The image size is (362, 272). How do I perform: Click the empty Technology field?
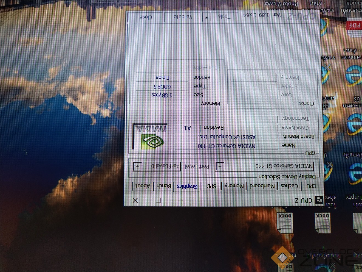pyautogui.click(x=254, y=119)
